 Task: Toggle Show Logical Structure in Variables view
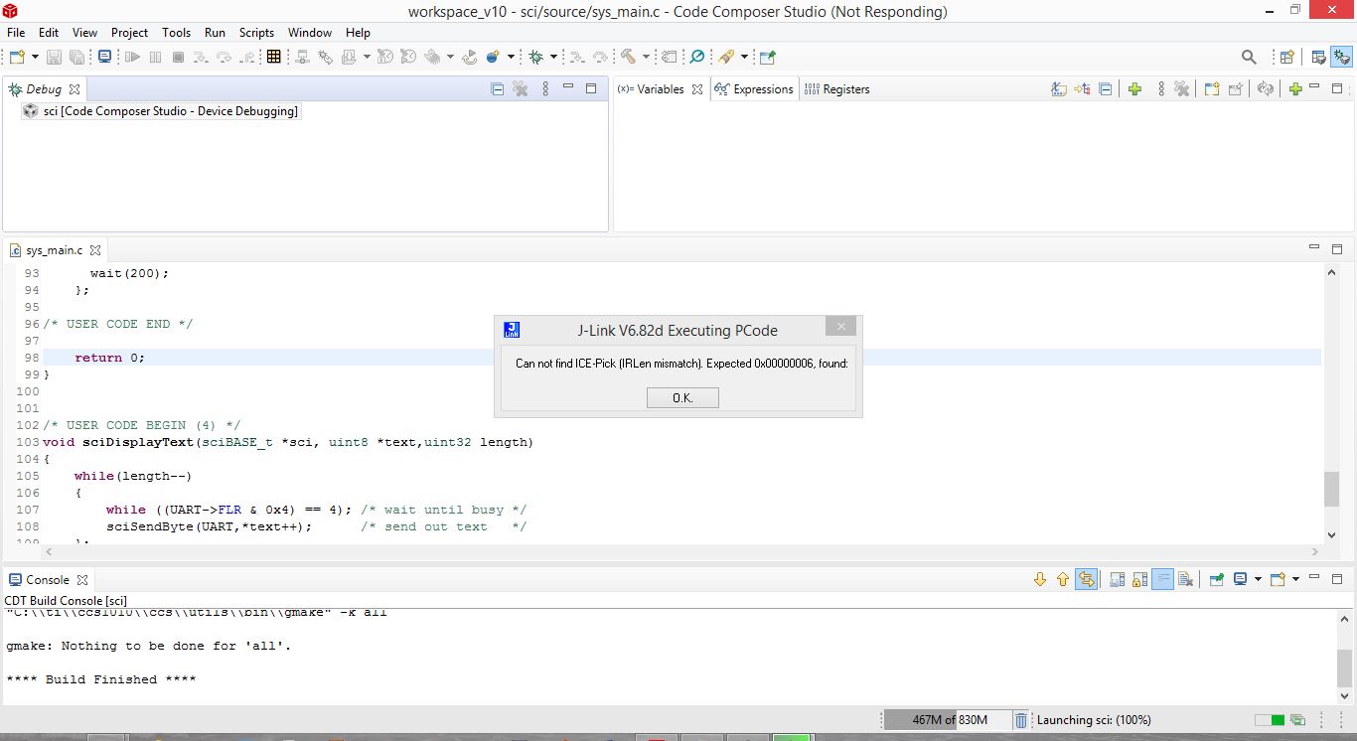1082,88
